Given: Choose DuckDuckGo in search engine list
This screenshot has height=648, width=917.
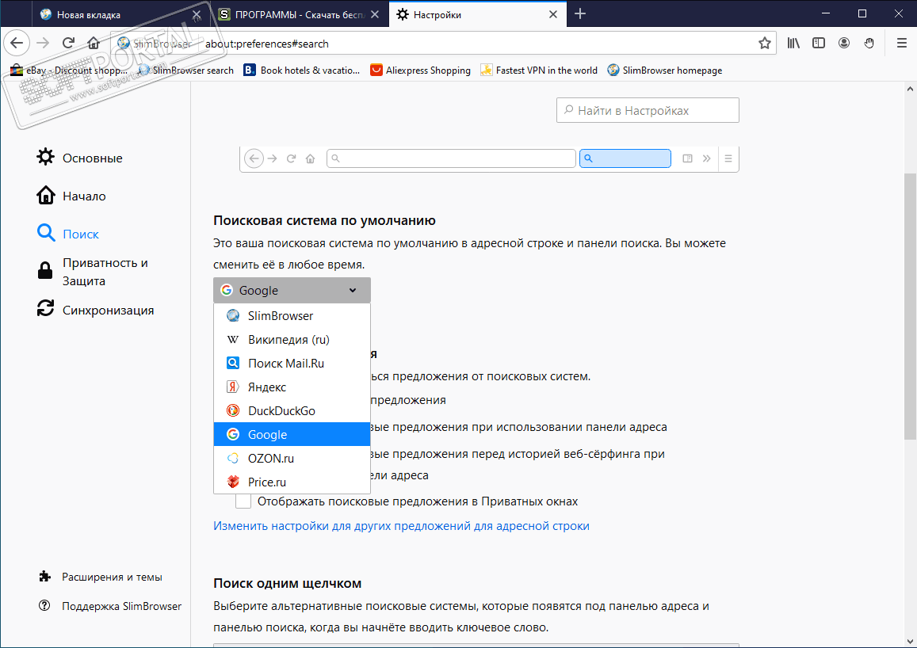Looking at the screenshot, I should pos(292,411).
